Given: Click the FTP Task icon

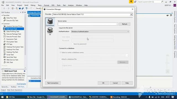Looking at the screenshot, I should (x=4, y=44).
